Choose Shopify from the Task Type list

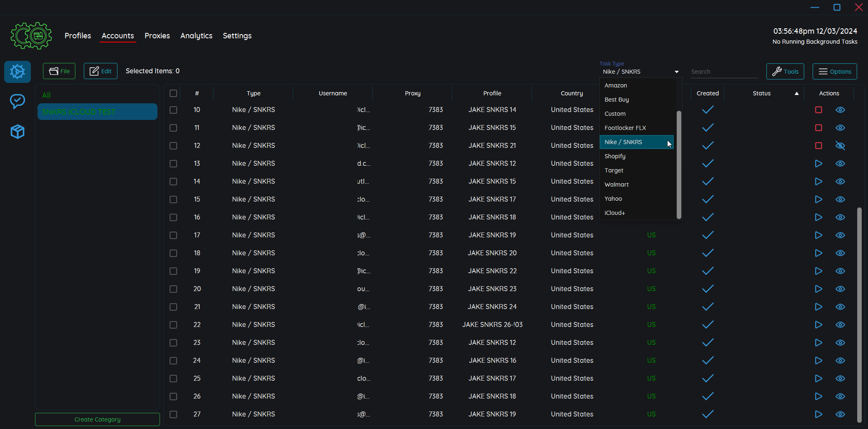[615, 156]
